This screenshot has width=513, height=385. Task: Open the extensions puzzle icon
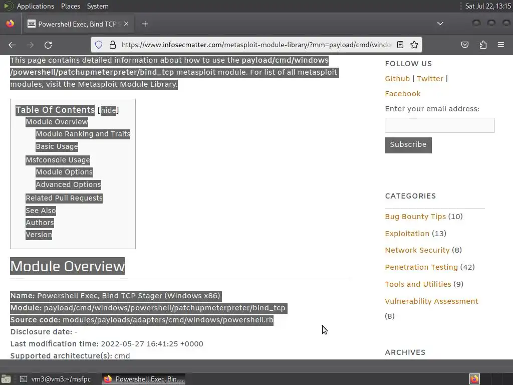483,45
